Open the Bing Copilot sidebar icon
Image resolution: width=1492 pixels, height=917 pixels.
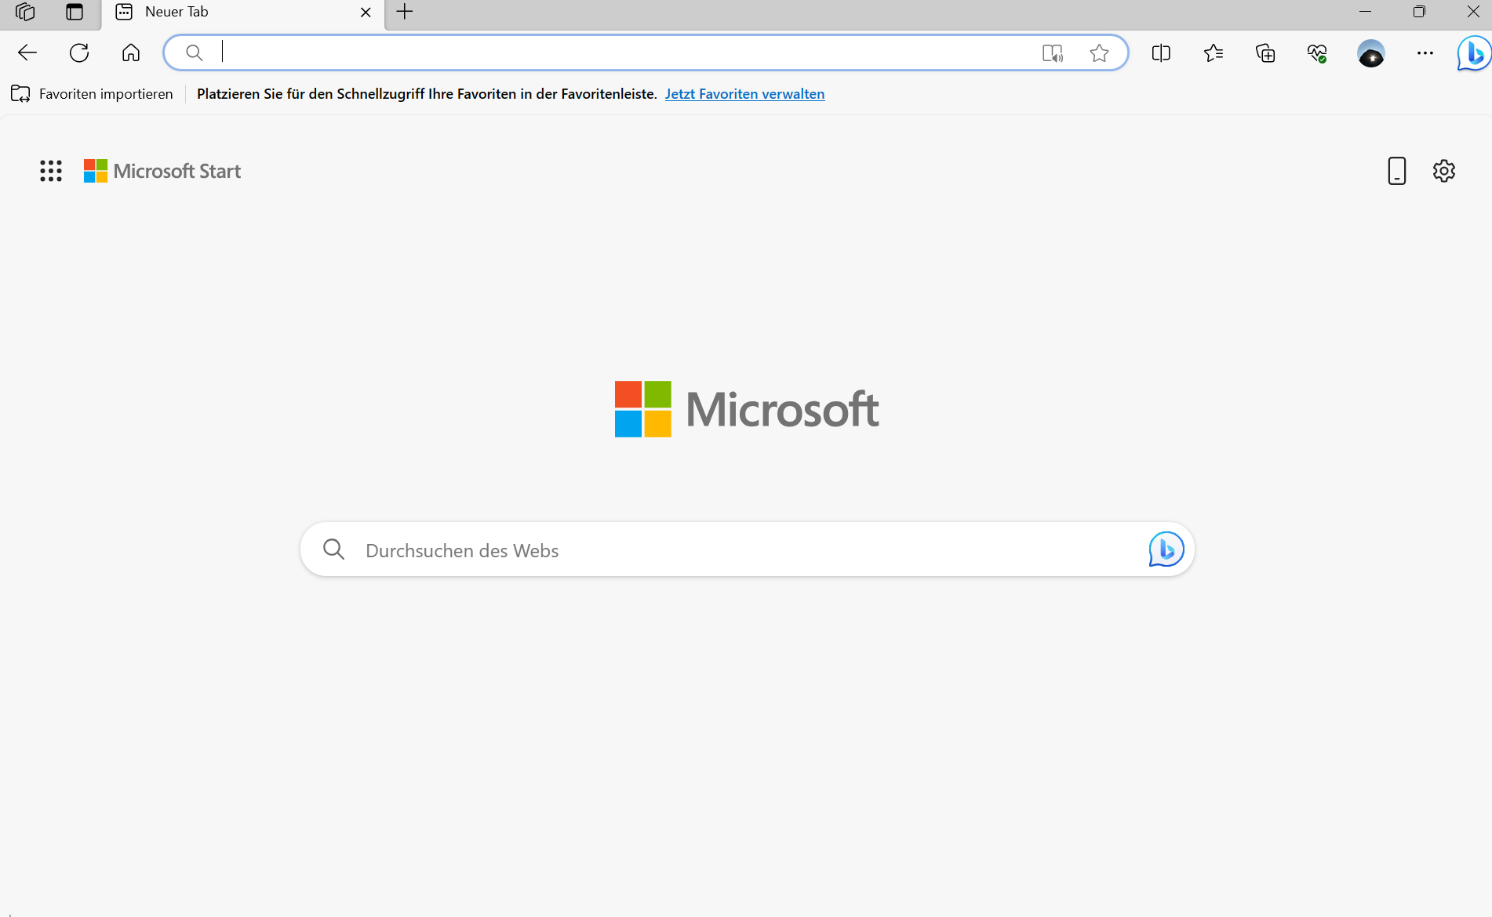coord(1474,53)
